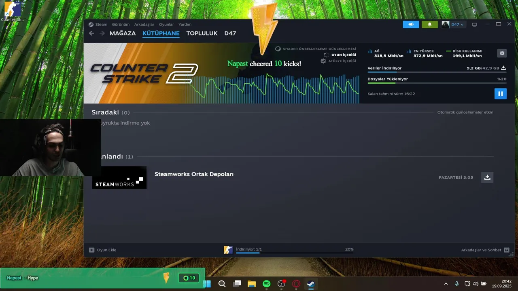Viewport: 518px width, 291px height.
Task: Open download settings gear icon
Action: point(502,53)
